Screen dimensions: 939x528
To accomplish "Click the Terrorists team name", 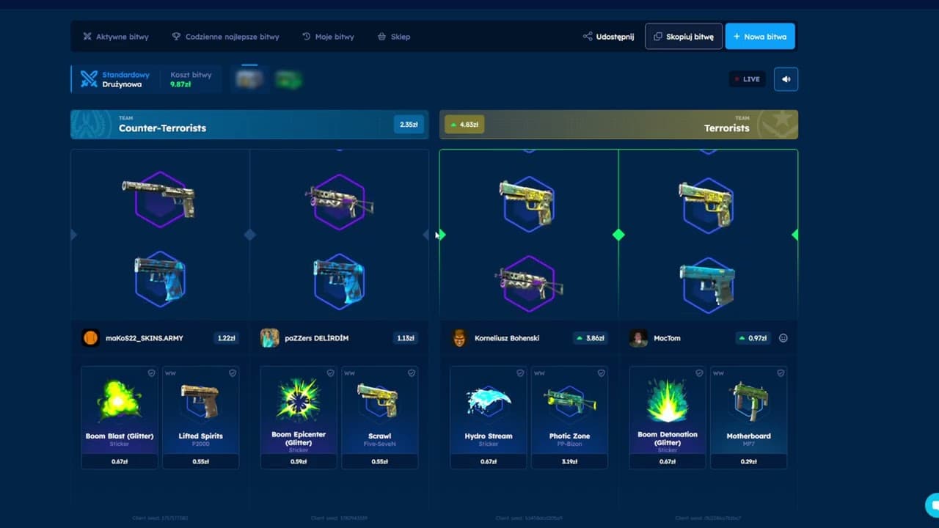I will pyautogui.click(x=726, y=128).
